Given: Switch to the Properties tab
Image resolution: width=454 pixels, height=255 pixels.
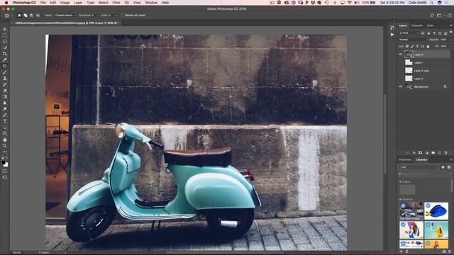Looking at the screenshot, I should point(405,159).
